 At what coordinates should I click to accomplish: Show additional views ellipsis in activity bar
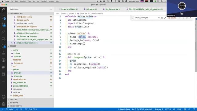3,81
